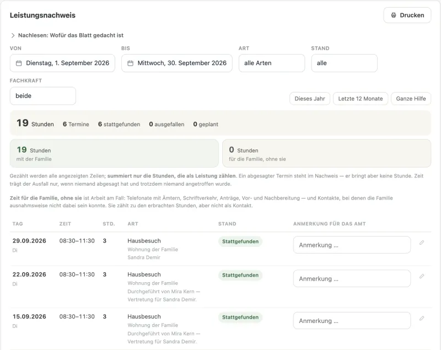
Task: Select the 'Ganze Hilfe' quick range
Action: 411,99
